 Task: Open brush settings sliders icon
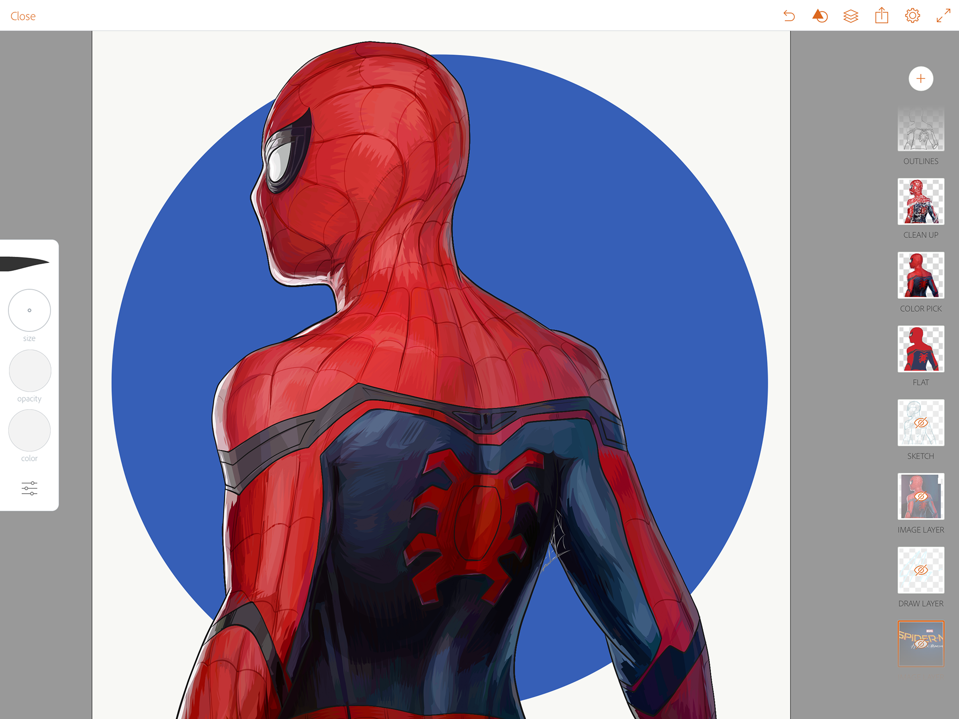29,488
